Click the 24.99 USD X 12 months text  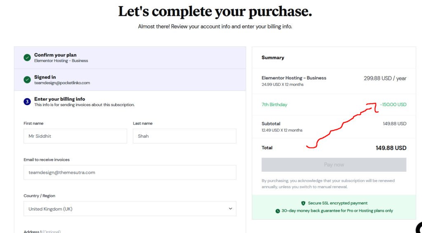pyautogui.click(x=283, y=85)
